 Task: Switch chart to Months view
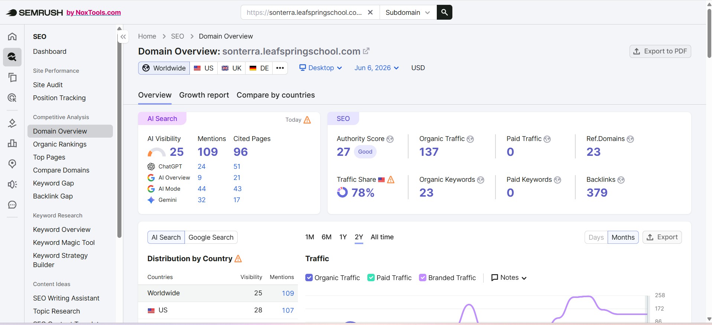tap(623, 237)
